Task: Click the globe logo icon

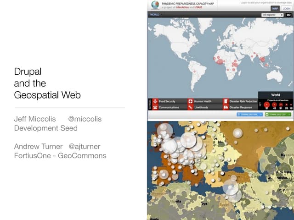Action: click(155, 5)
